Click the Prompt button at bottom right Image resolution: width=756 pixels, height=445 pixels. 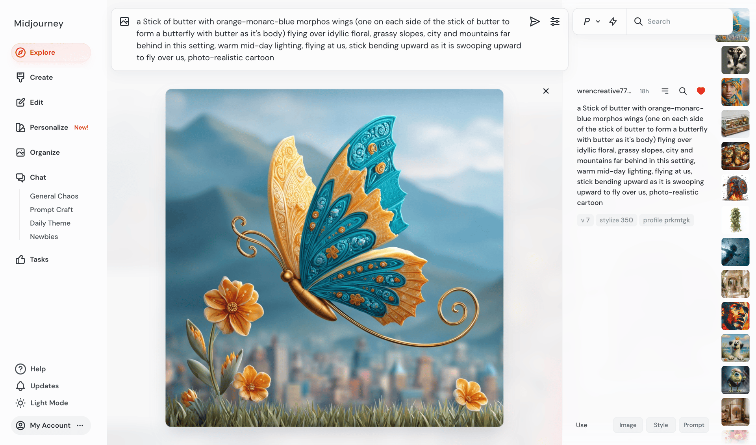[x=694, y=425]
